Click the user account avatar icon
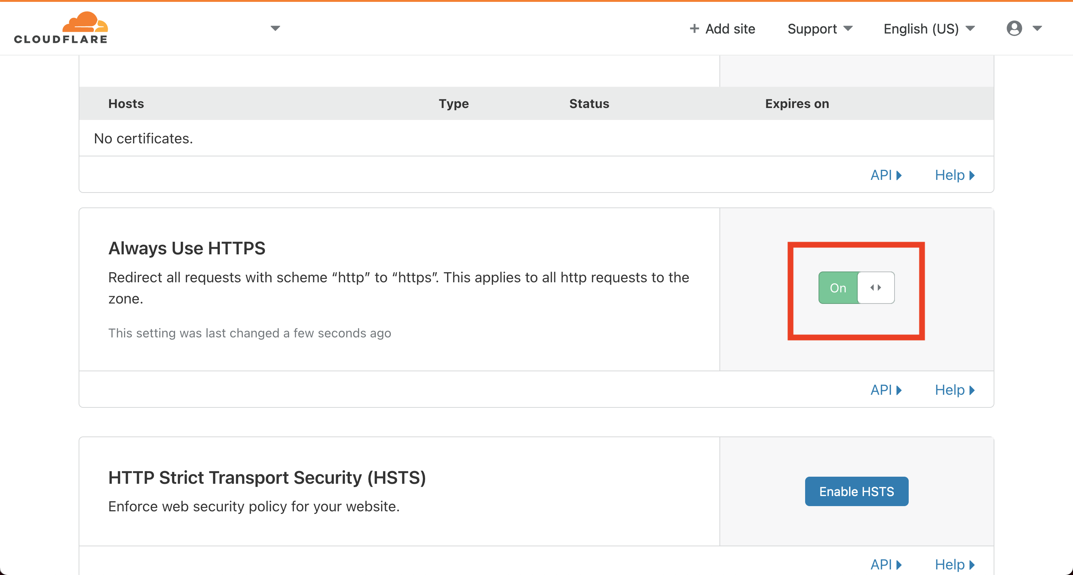 tap(1014, 28)
